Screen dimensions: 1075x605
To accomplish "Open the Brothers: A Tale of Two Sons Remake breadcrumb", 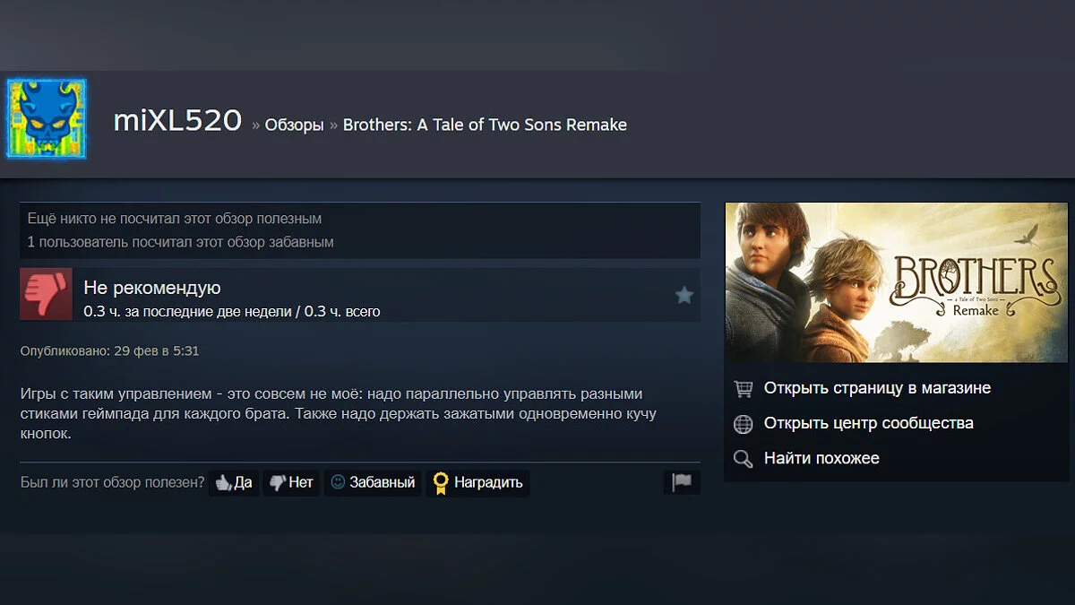I will click(x=485, y=125).
